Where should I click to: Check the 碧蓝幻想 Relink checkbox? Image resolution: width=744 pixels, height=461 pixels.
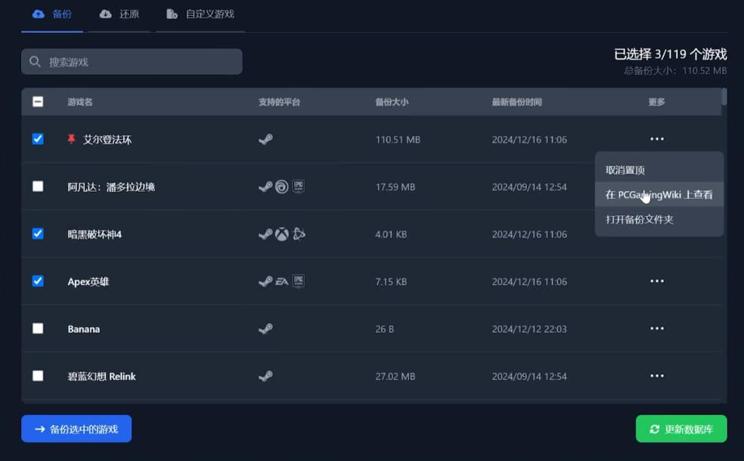[38, 376]
